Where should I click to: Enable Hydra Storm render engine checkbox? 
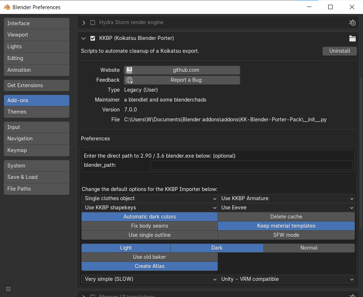(93, 22)
